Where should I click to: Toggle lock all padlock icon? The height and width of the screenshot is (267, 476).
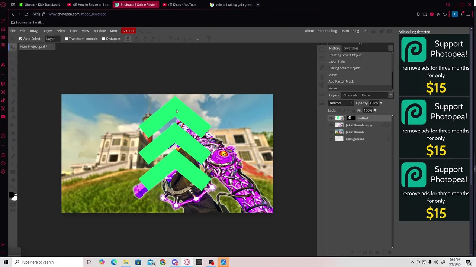pos(353,111)
